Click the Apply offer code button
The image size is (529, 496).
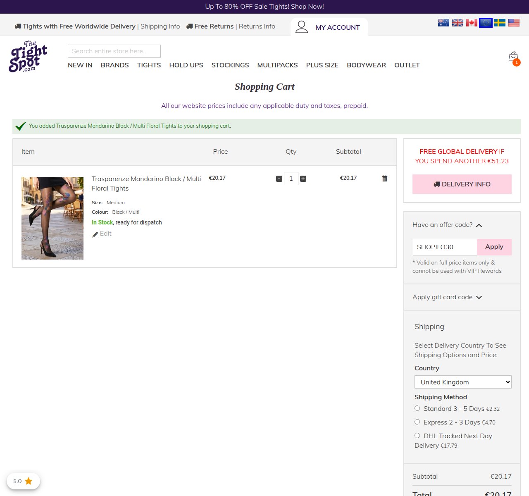click(x=494, y=247)
